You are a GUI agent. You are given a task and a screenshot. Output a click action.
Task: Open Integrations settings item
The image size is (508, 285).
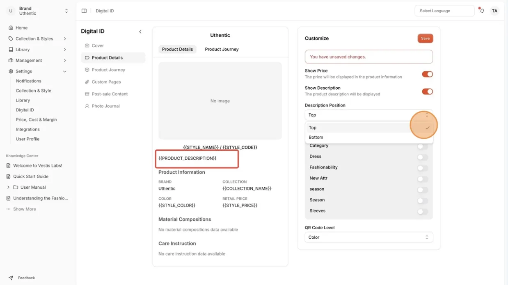(x=28, y=129)
